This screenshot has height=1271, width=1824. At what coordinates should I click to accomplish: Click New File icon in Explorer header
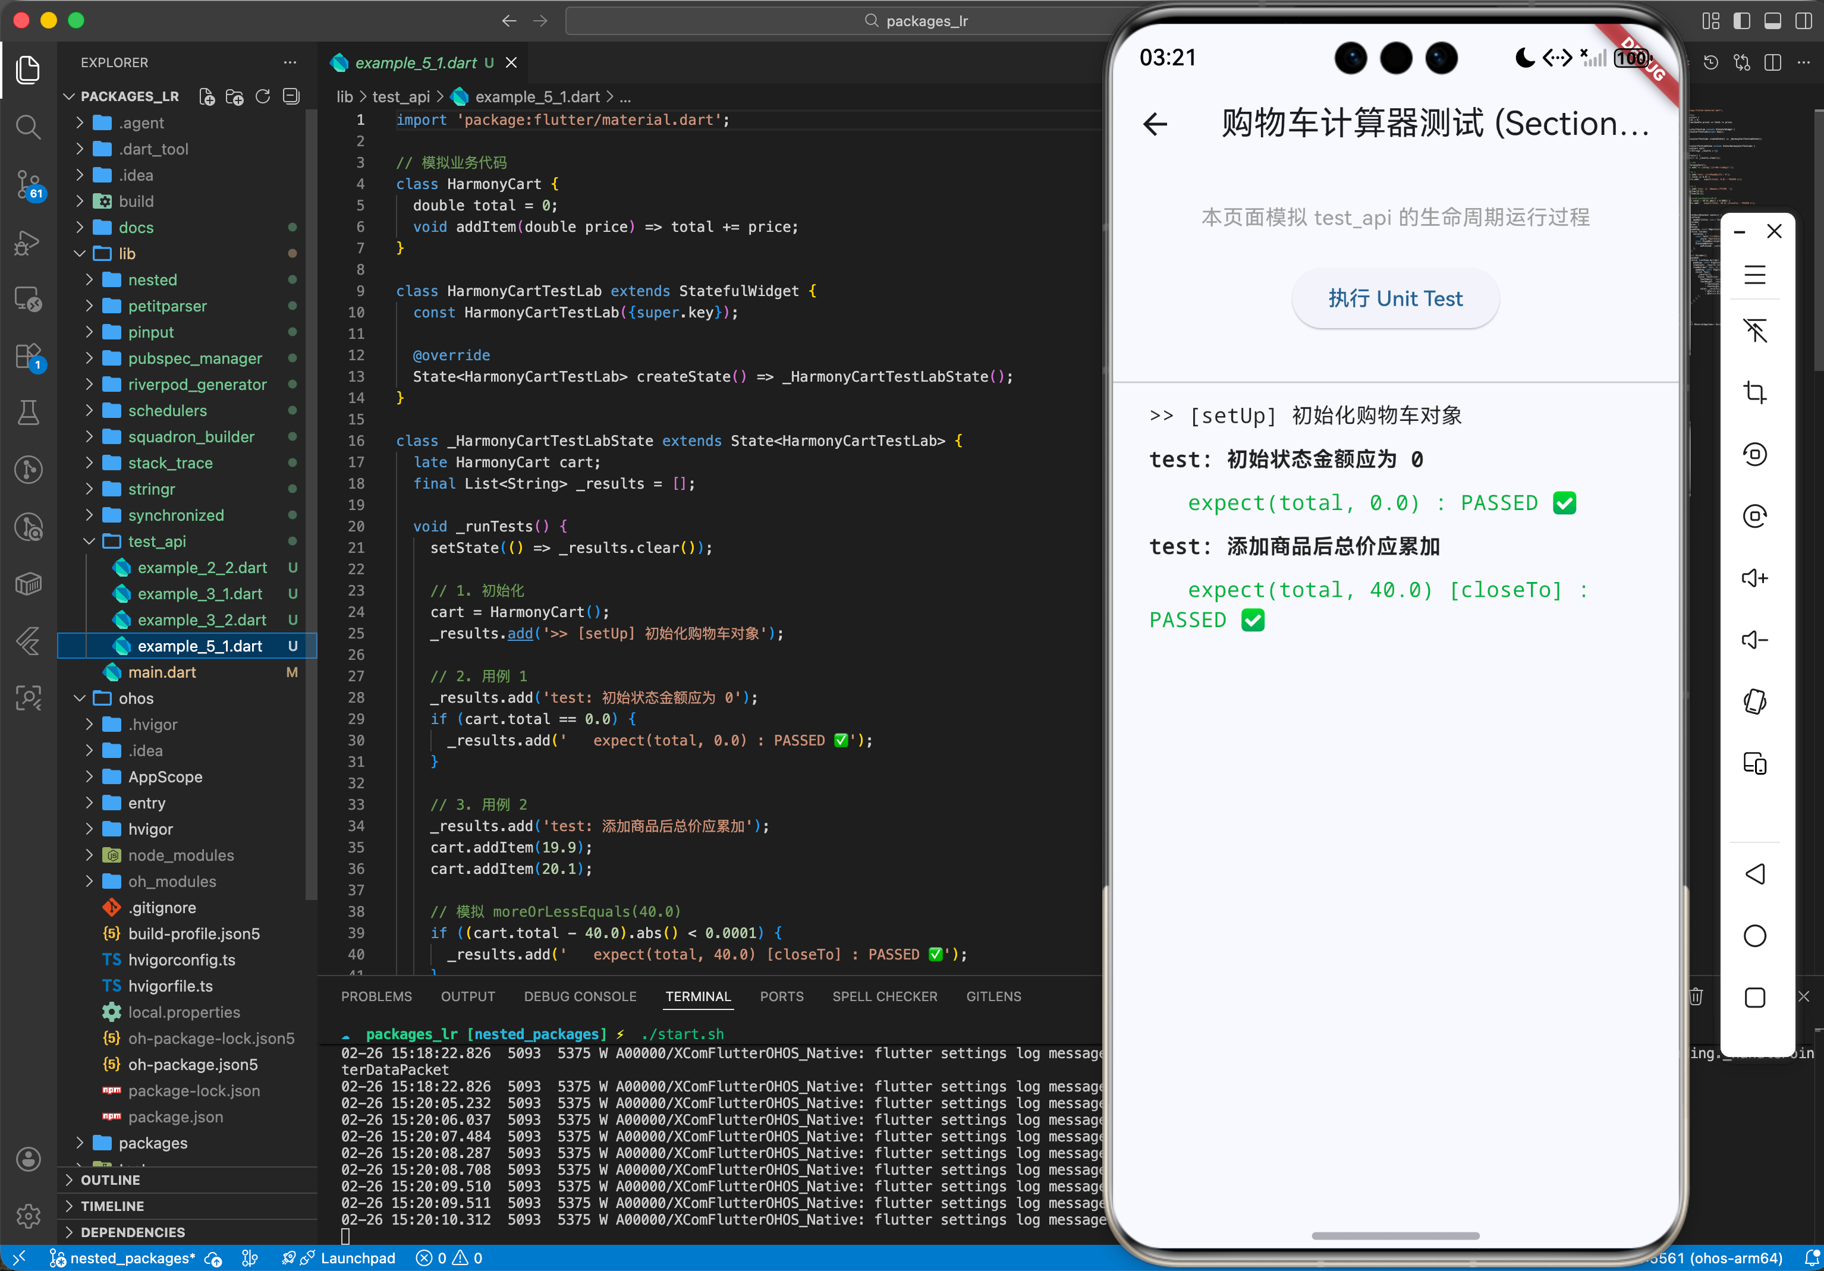tap(206, 97)
